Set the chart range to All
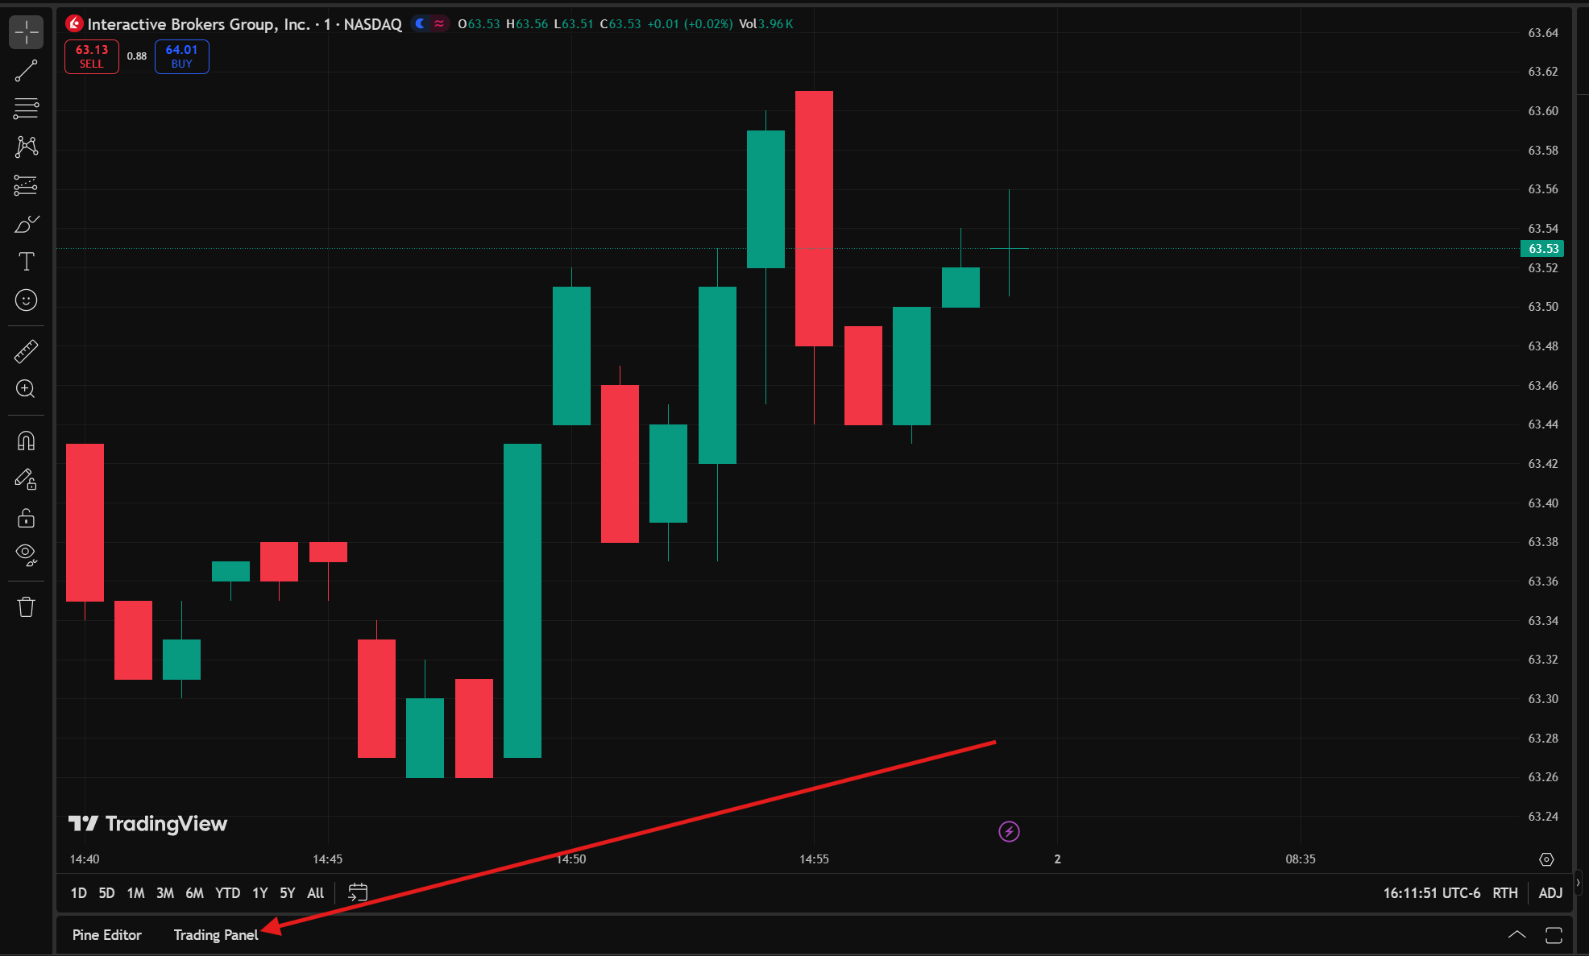 (x=316, y=893)
